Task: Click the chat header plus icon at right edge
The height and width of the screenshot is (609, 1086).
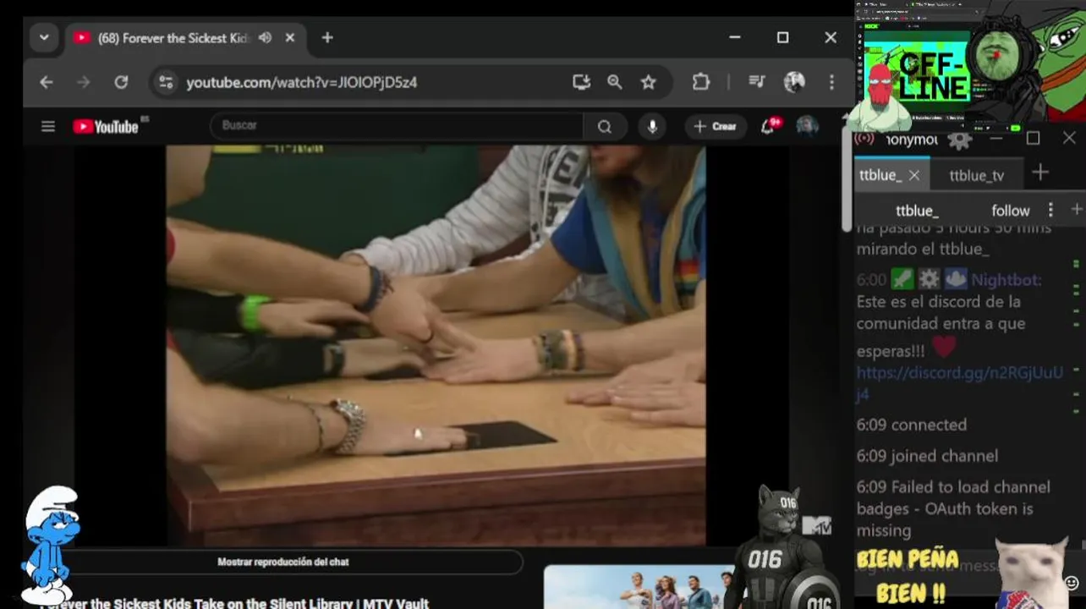Action: click(1077, 209)
